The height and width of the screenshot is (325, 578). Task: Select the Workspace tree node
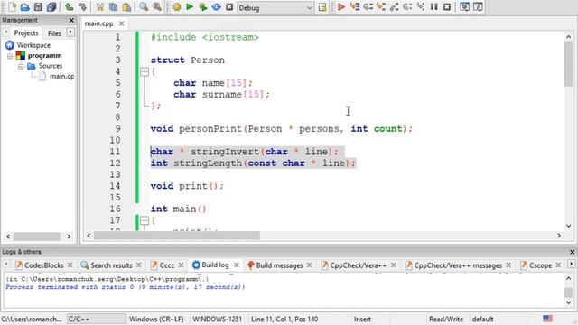pyautogui.click(x=33, y=45)
